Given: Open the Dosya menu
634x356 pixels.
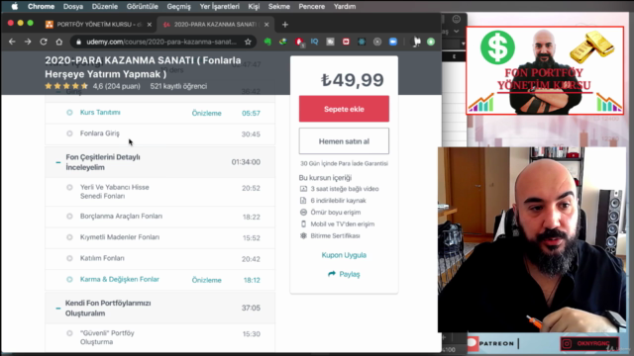Looking at the screenshot, I should point(73,7).
